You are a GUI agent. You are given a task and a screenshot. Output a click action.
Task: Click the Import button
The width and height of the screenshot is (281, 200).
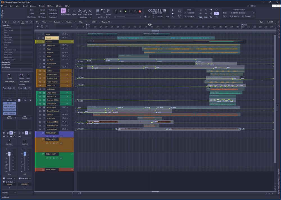click(x=42, y=10)
